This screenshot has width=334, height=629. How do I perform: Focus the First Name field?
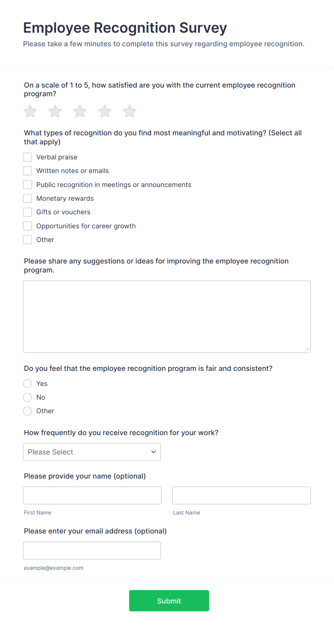pyautogui.click(x=92, y=495)
